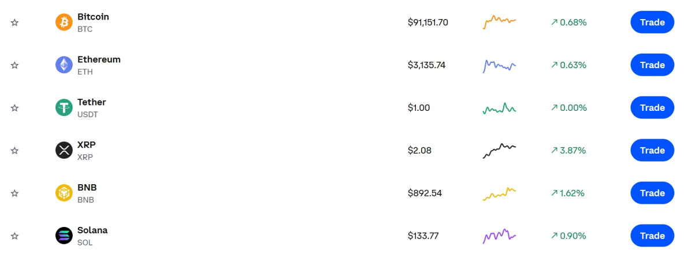The image size is (692, 261).
Task: Click the XRP logo icon
Action: [x=64, y=151]
